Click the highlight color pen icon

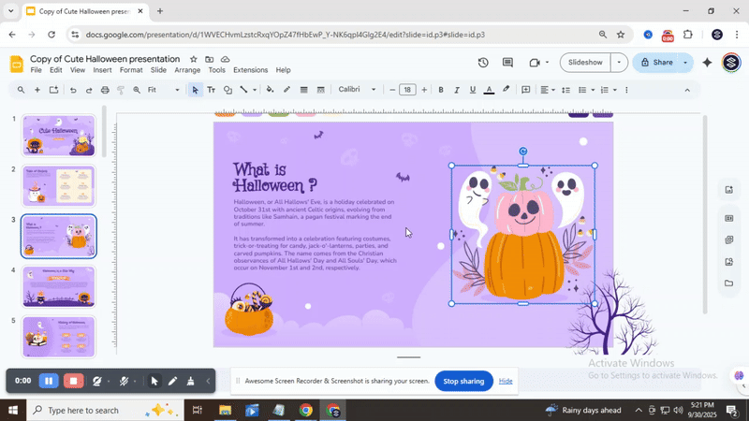(507, 90)
